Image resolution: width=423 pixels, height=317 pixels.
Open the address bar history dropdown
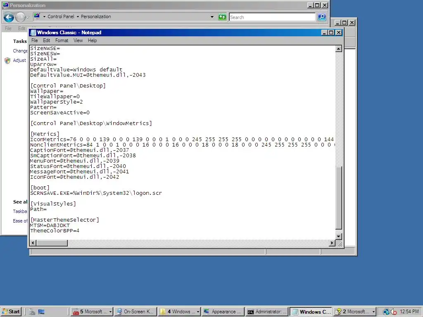coord(212,17)
